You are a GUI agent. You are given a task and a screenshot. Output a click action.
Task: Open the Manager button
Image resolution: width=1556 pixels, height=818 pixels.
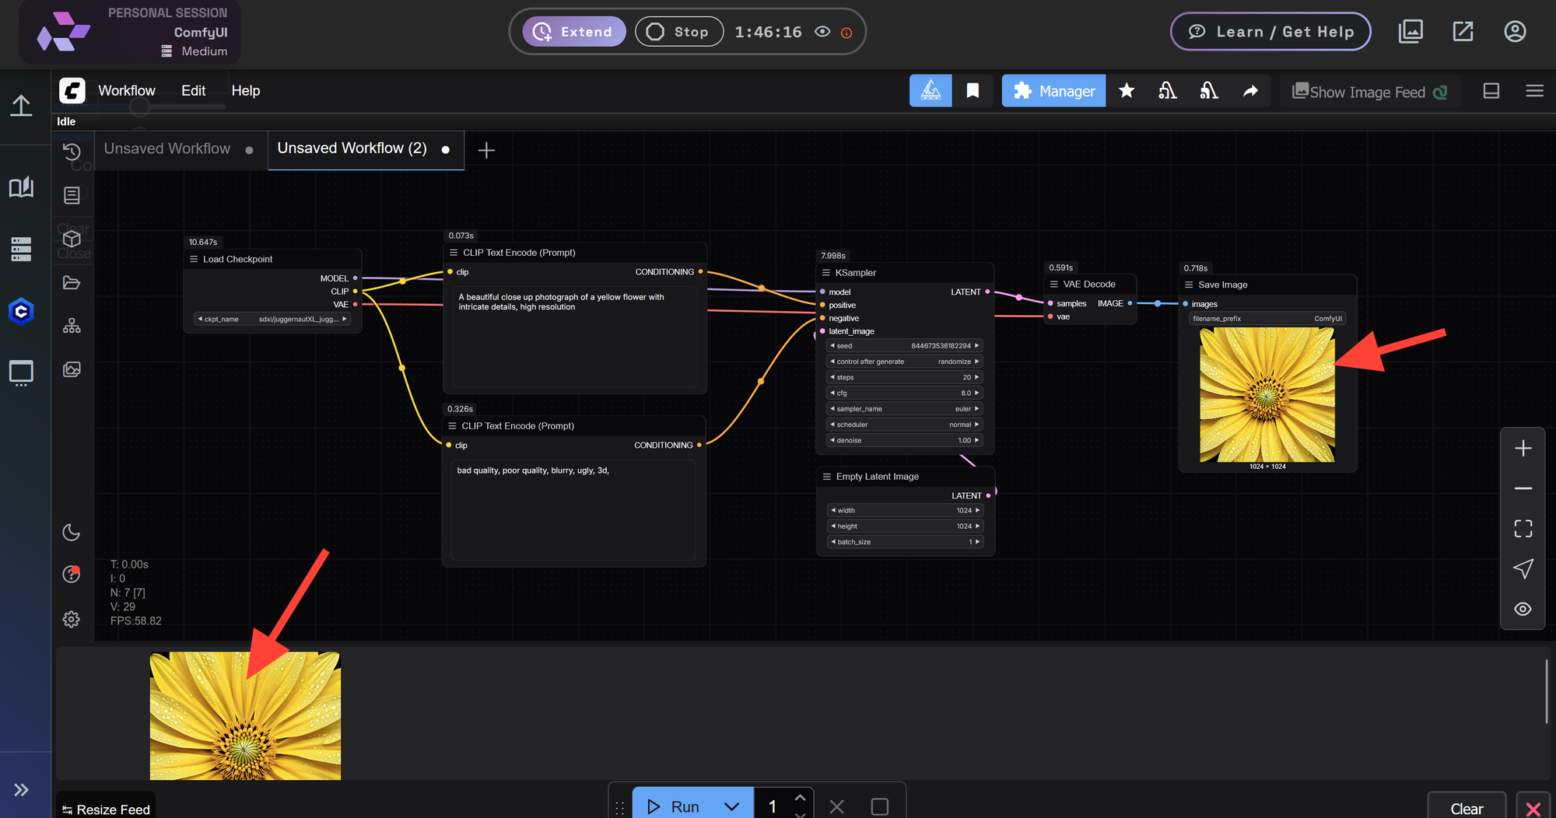(1053, 91)
